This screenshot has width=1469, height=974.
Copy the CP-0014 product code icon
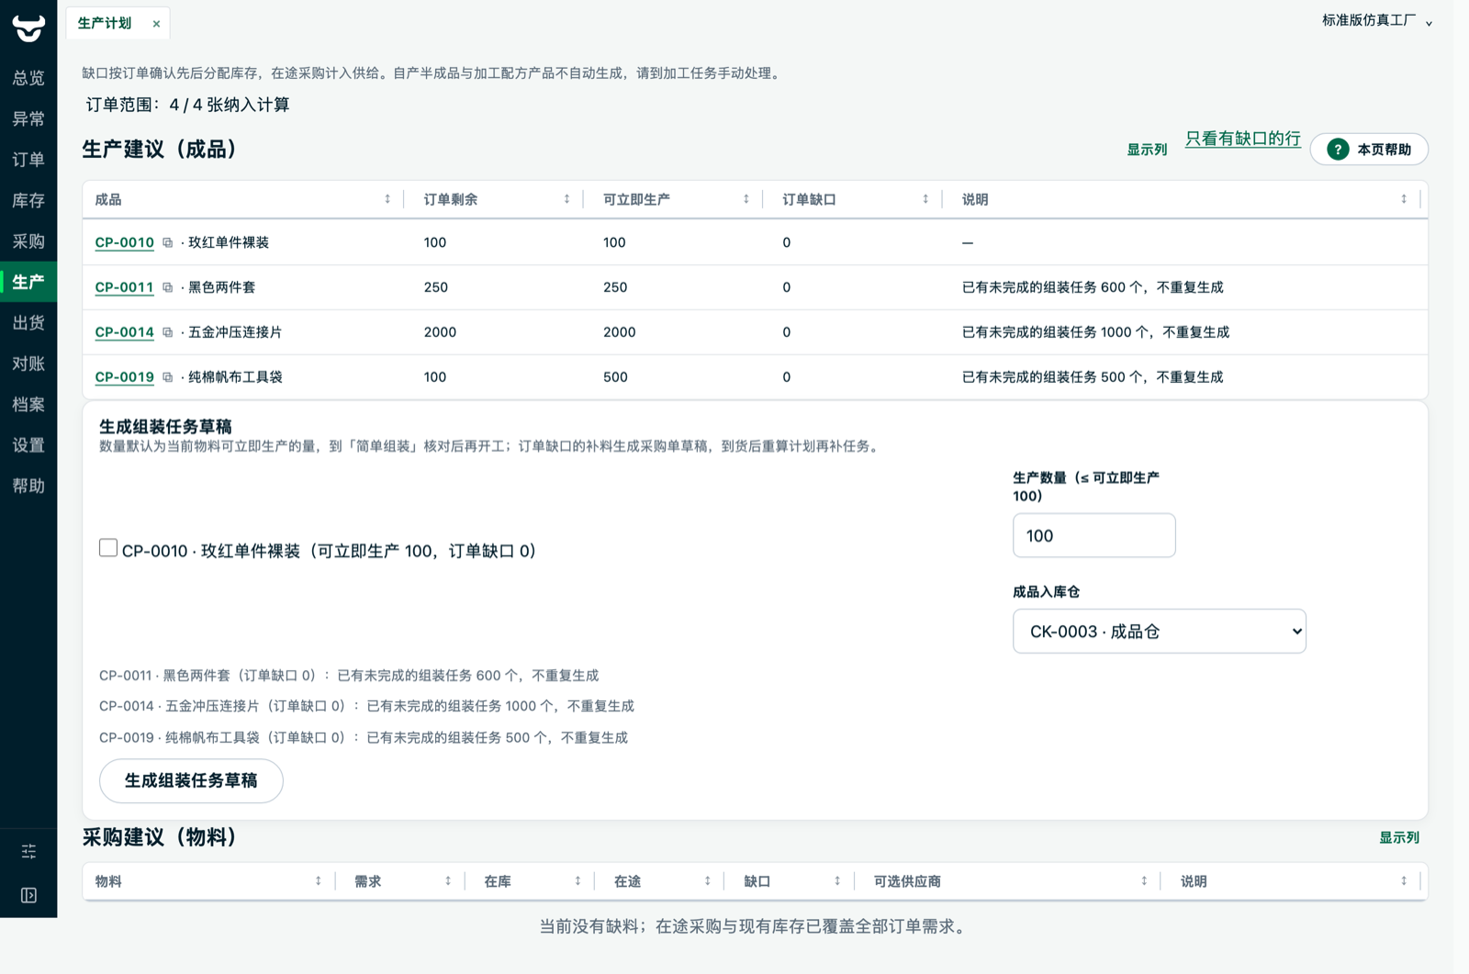[167, 332]
